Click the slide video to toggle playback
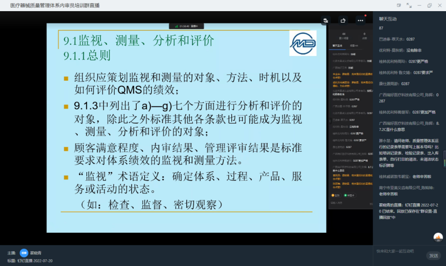The image size is (446, 266). pos(186,128)
